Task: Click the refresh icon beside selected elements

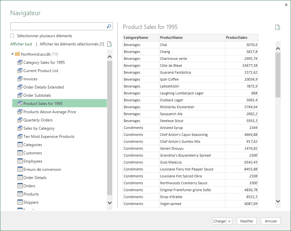Action: click(110, 44)
